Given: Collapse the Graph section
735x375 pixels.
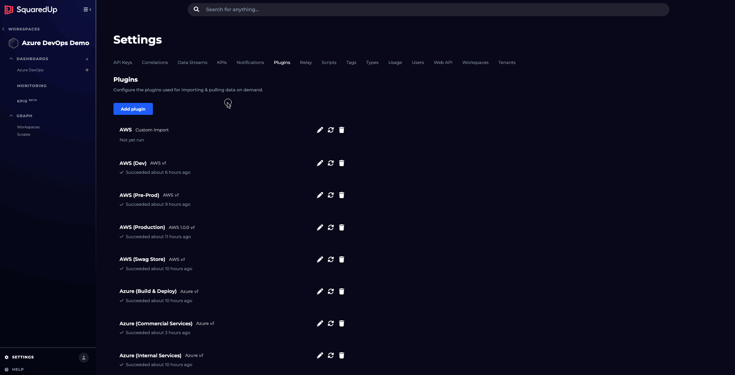Looking at the screenshot, I should pyautogui.click(x=11, y=116).
